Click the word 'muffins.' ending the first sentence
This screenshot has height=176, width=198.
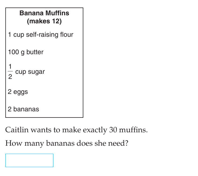pyautogui.click(x=133, y=130)
